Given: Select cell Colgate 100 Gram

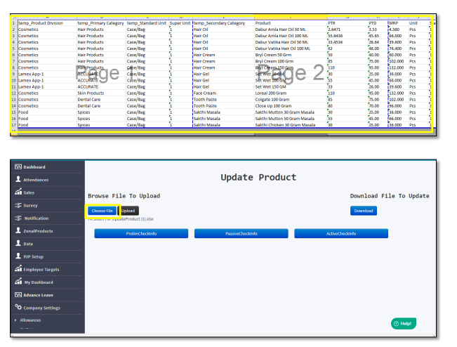Looking at the screenshot, I should point(291,100).
